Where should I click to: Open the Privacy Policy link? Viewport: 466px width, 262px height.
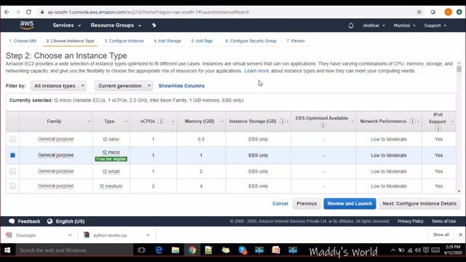point(411,221)
